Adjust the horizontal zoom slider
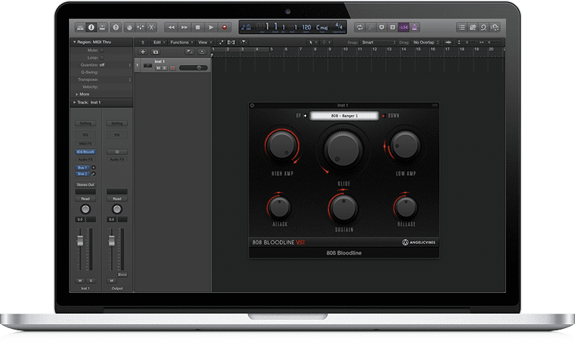Viewport: 575px width, 344px height. pos(491,42)
